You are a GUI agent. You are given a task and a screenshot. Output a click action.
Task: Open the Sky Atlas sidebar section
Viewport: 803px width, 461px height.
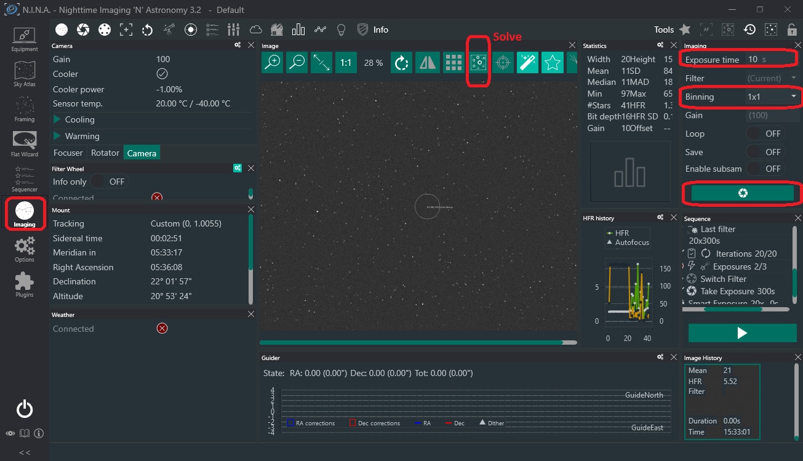[x=25, y=74]
